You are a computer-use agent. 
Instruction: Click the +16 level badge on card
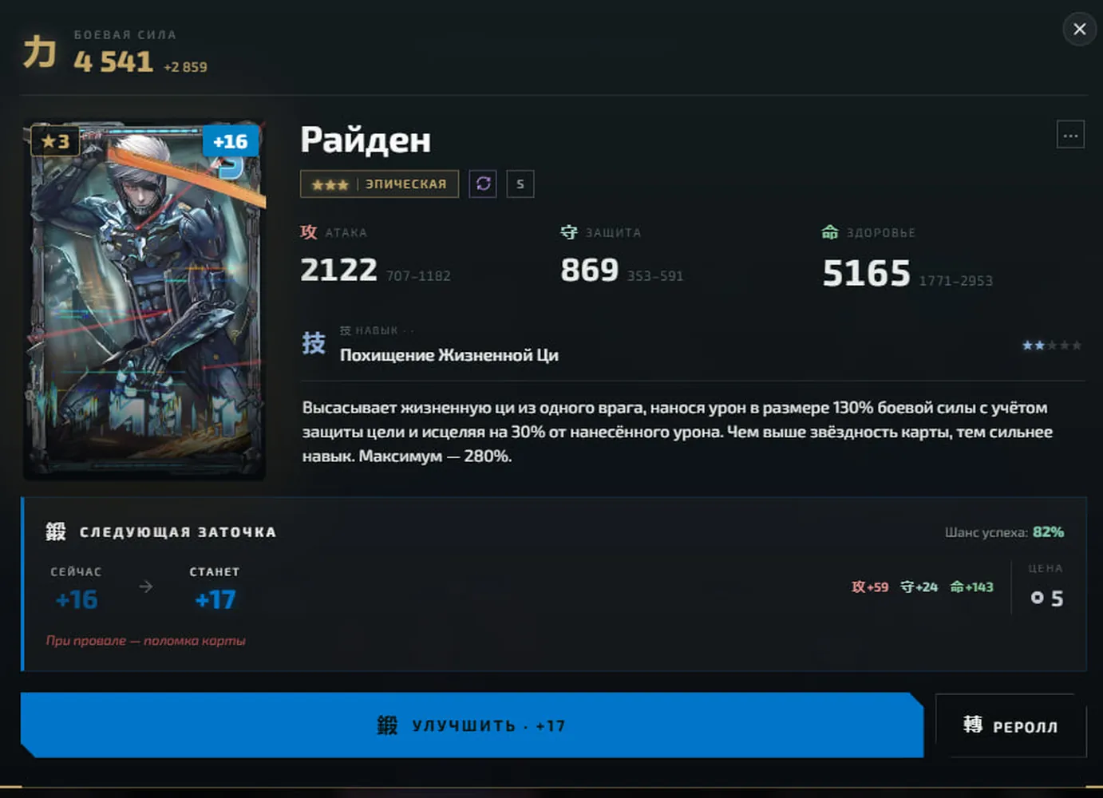click(x=230, y=141)
